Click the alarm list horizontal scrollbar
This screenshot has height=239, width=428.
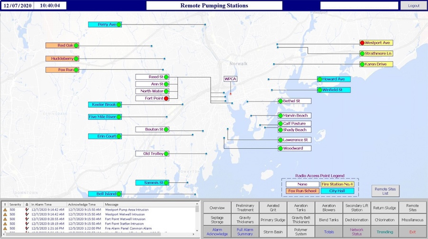[98, 234]
